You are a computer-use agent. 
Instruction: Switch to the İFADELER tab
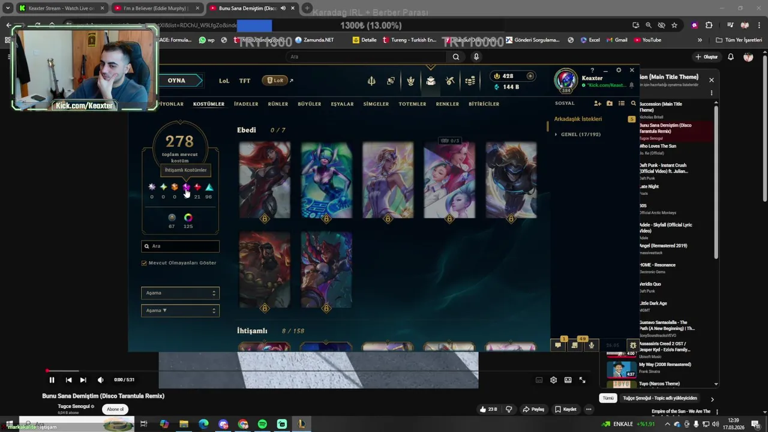click(x=246, y=104)
